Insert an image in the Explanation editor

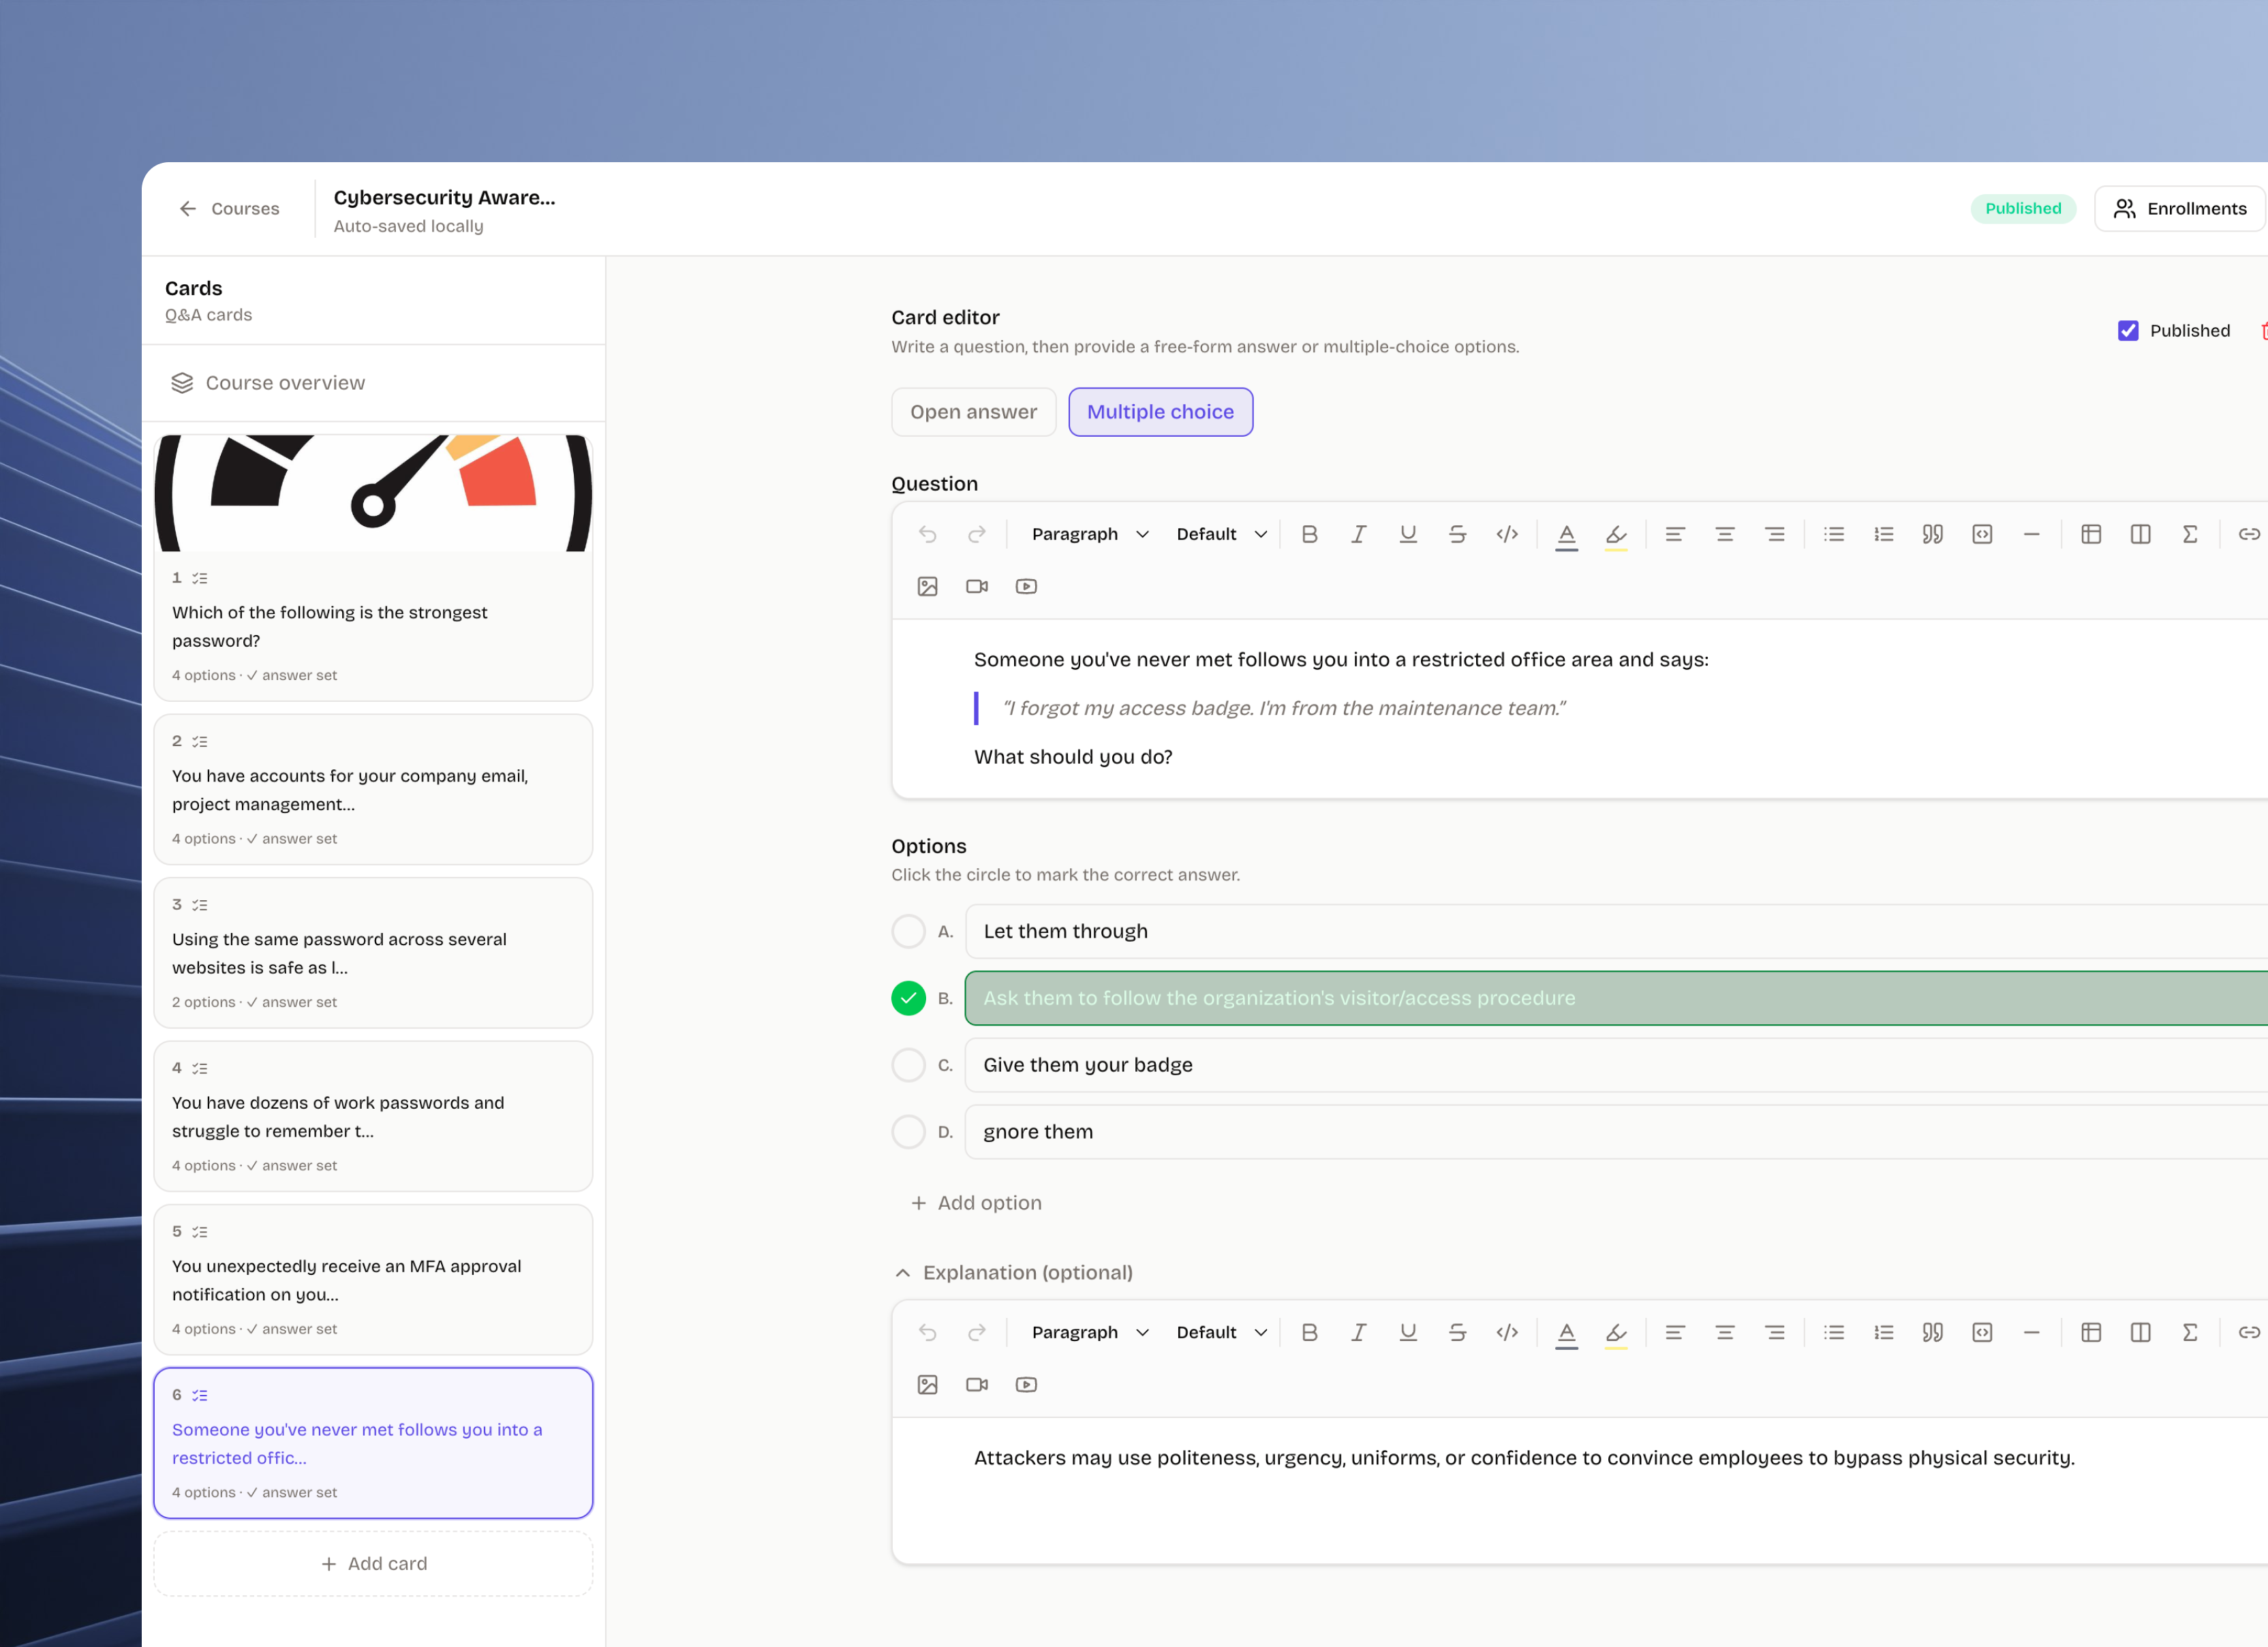(x=928, y=1384)
